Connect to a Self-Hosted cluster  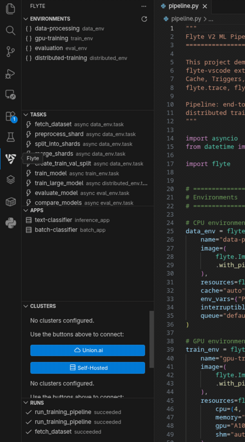coord(88,368)
